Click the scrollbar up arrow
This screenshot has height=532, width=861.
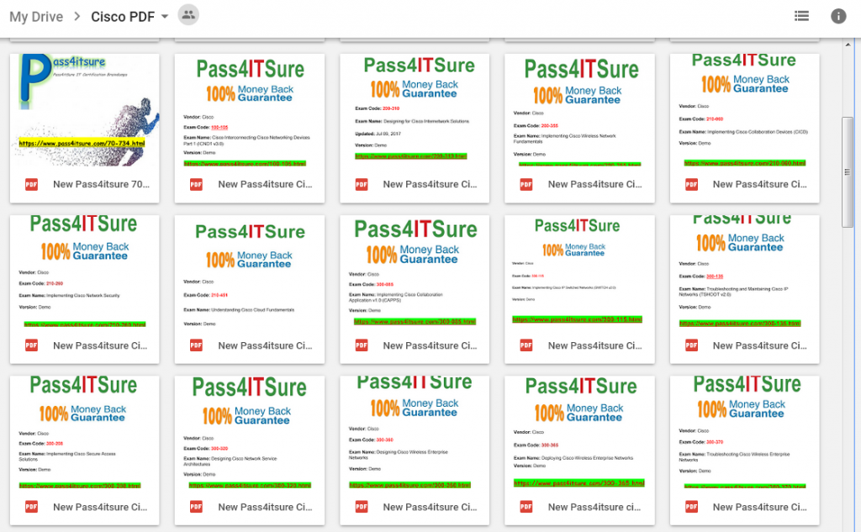(x=848, y=45)
